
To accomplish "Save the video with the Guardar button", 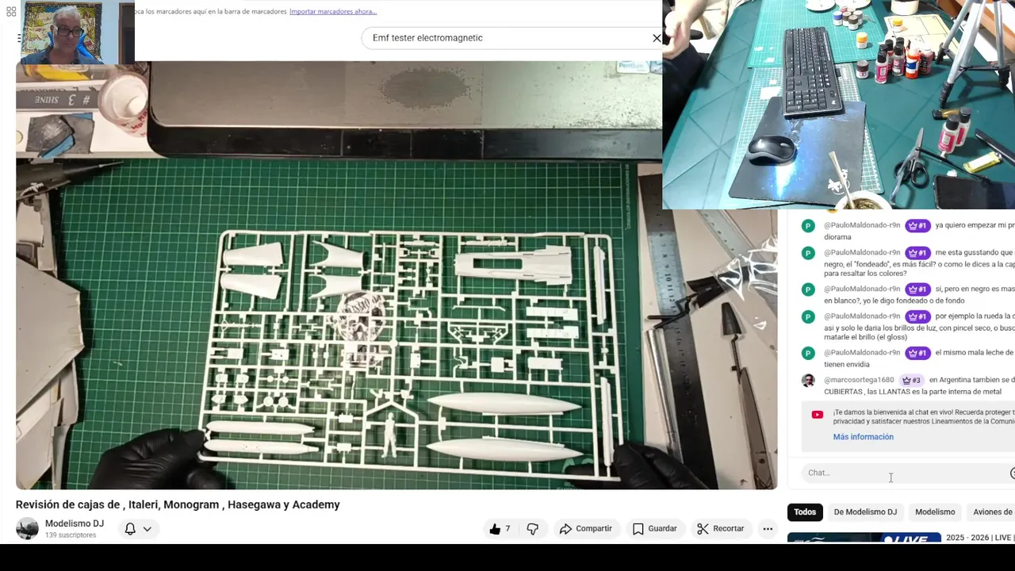I will [654, 529].
